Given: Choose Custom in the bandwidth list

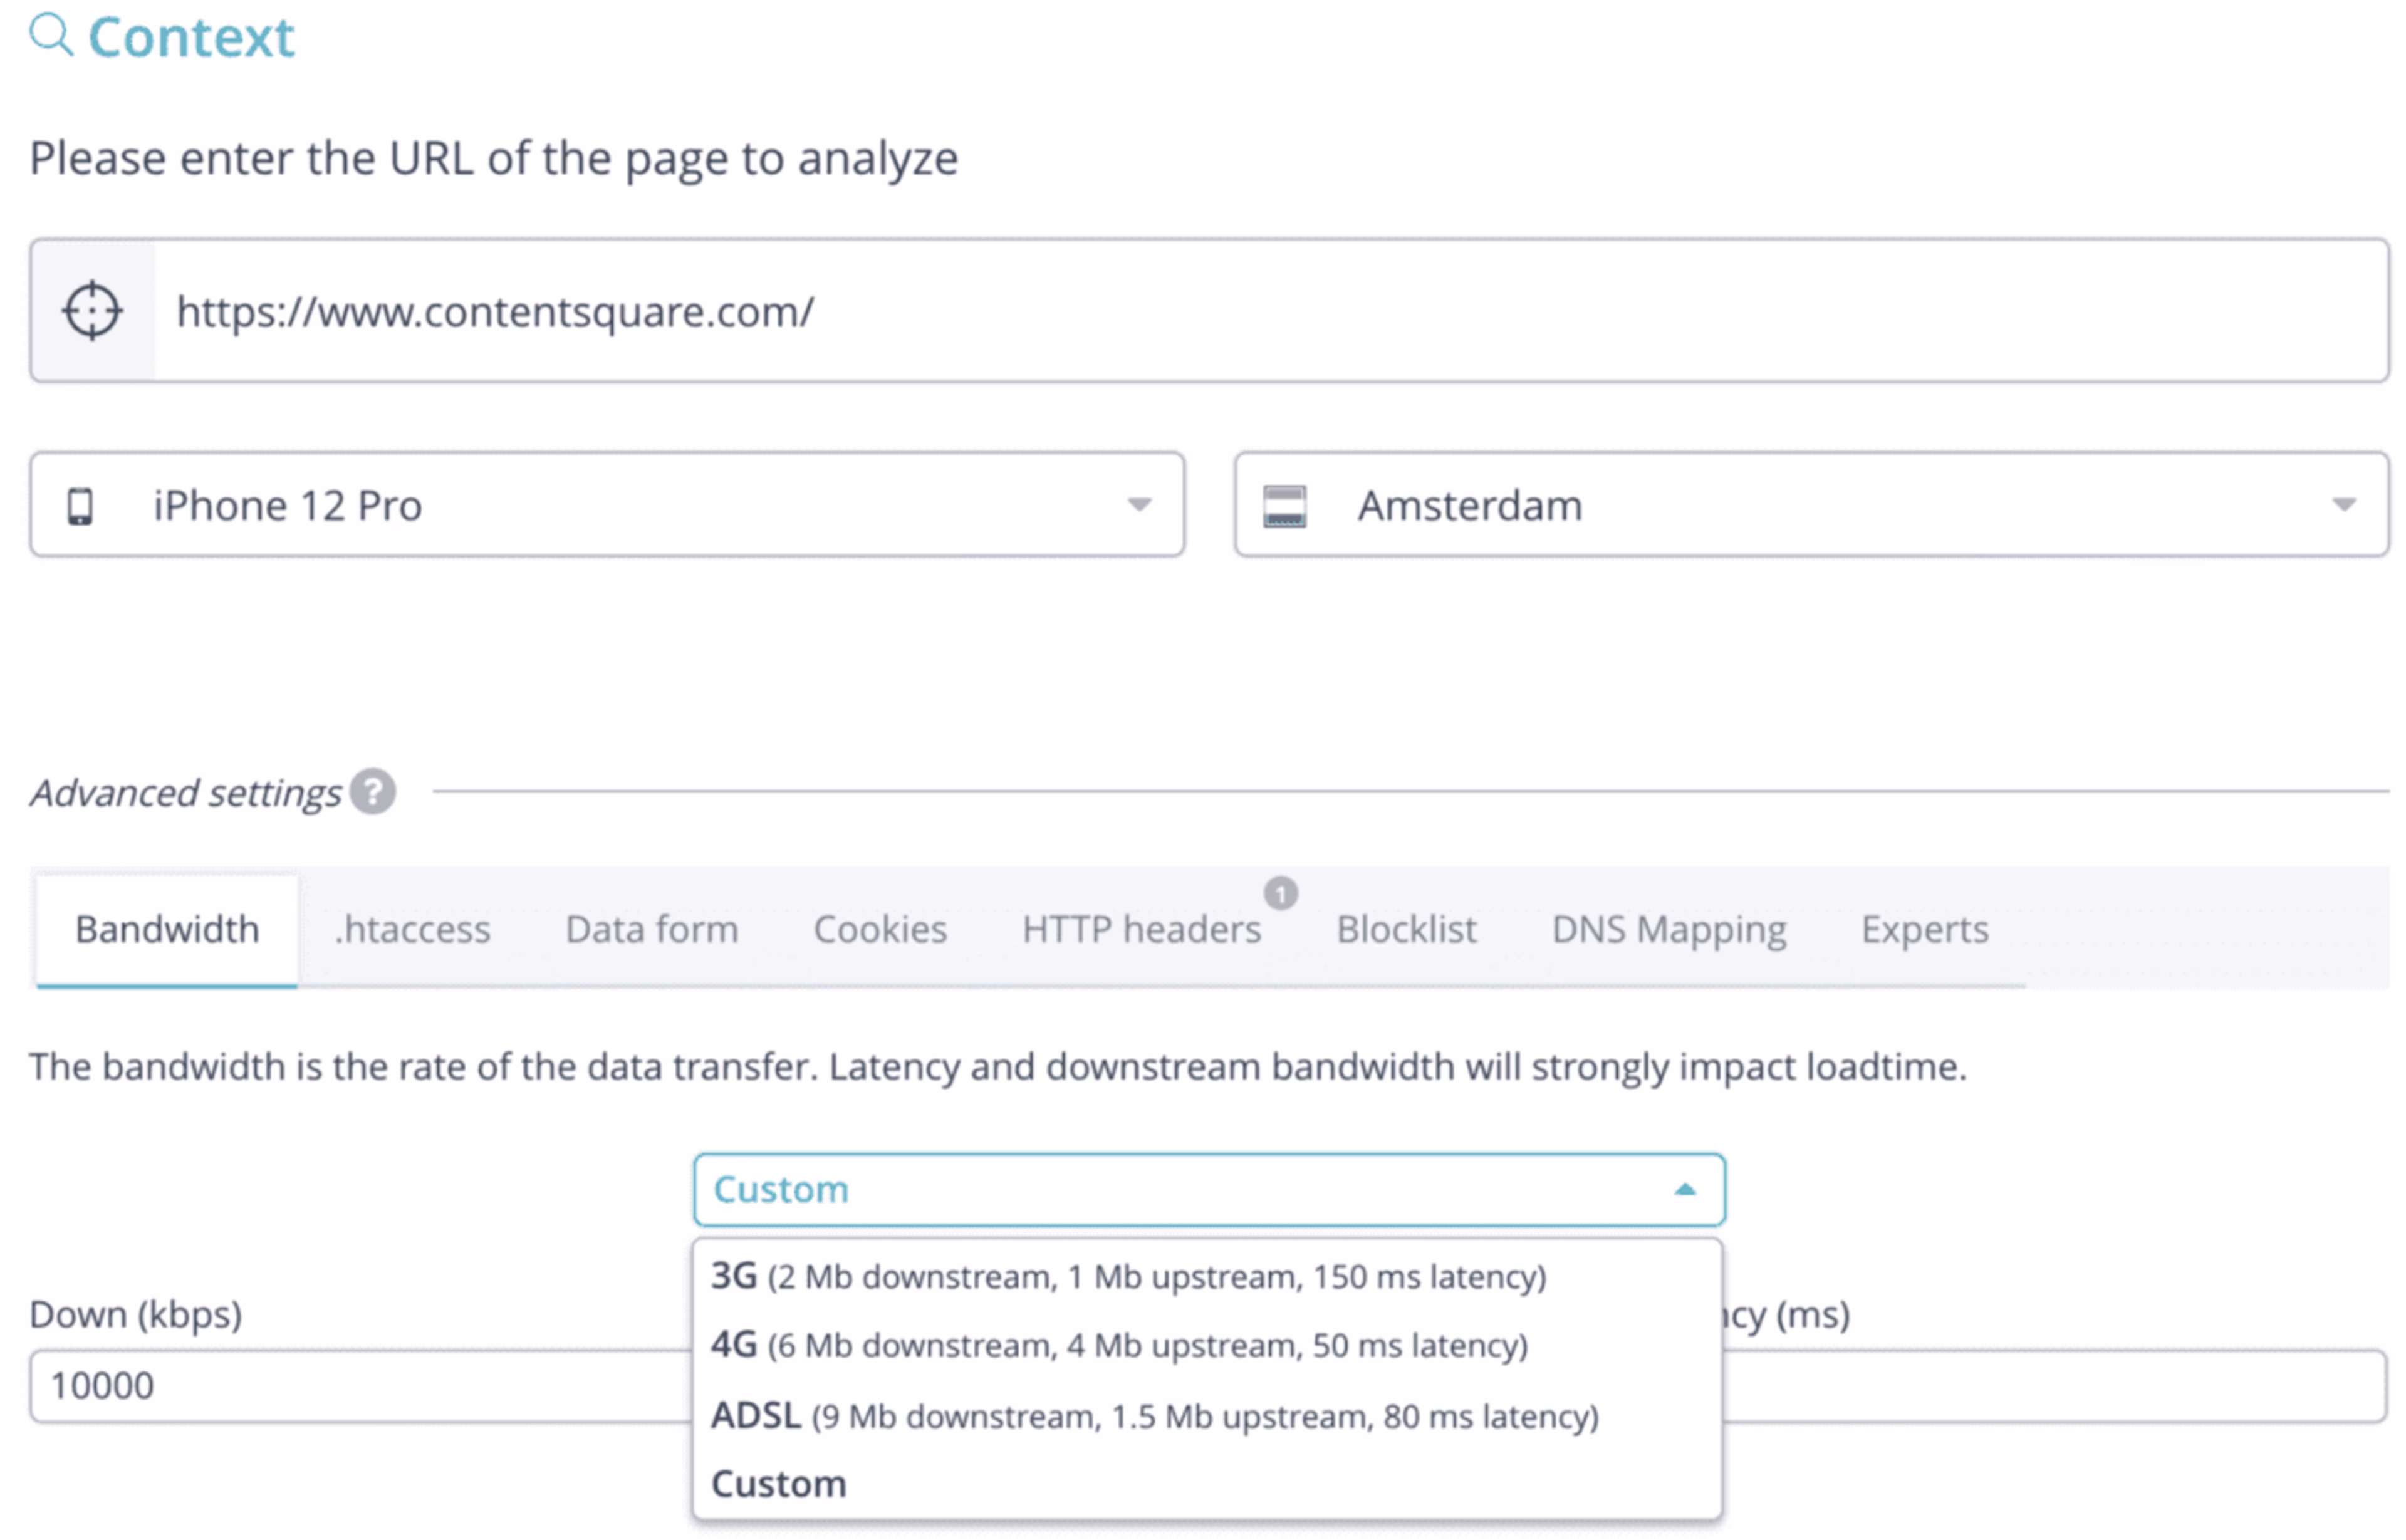Looking at the screenshot, I should coord(1207,1485).
